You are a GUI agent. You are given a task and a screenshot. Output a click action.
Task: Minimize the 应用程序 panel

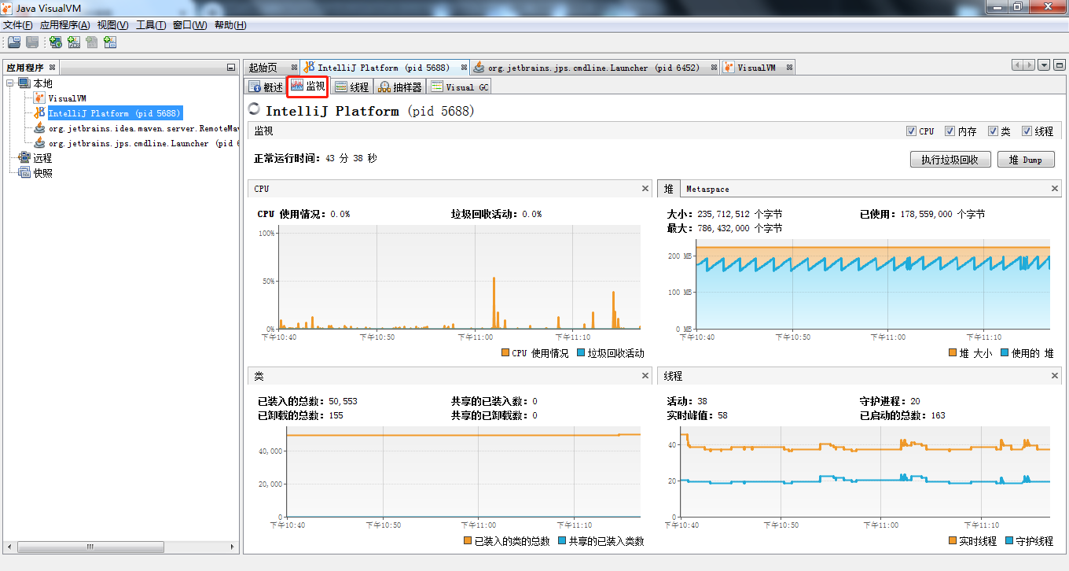231,68
